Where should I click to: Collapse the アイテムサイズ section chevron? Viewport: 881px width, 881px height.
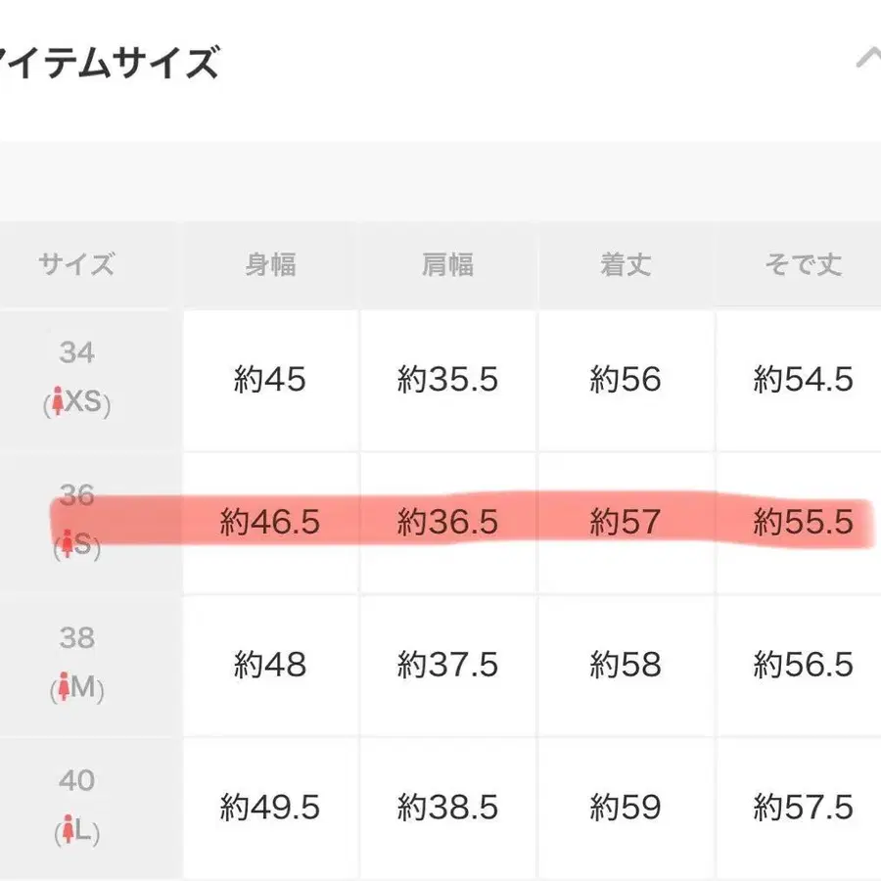click(x=867, y=59)
